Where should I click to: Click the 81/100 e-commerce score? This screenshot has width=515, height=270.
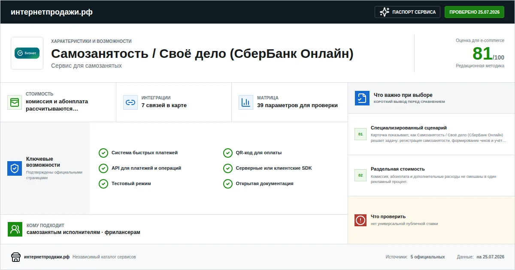[x=488, y=54]
